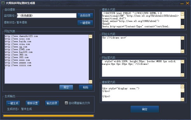Image resolution: width=191 pixels, height=120 pixels.
Task: Click 一键提取 button
Action: (85, 23)
